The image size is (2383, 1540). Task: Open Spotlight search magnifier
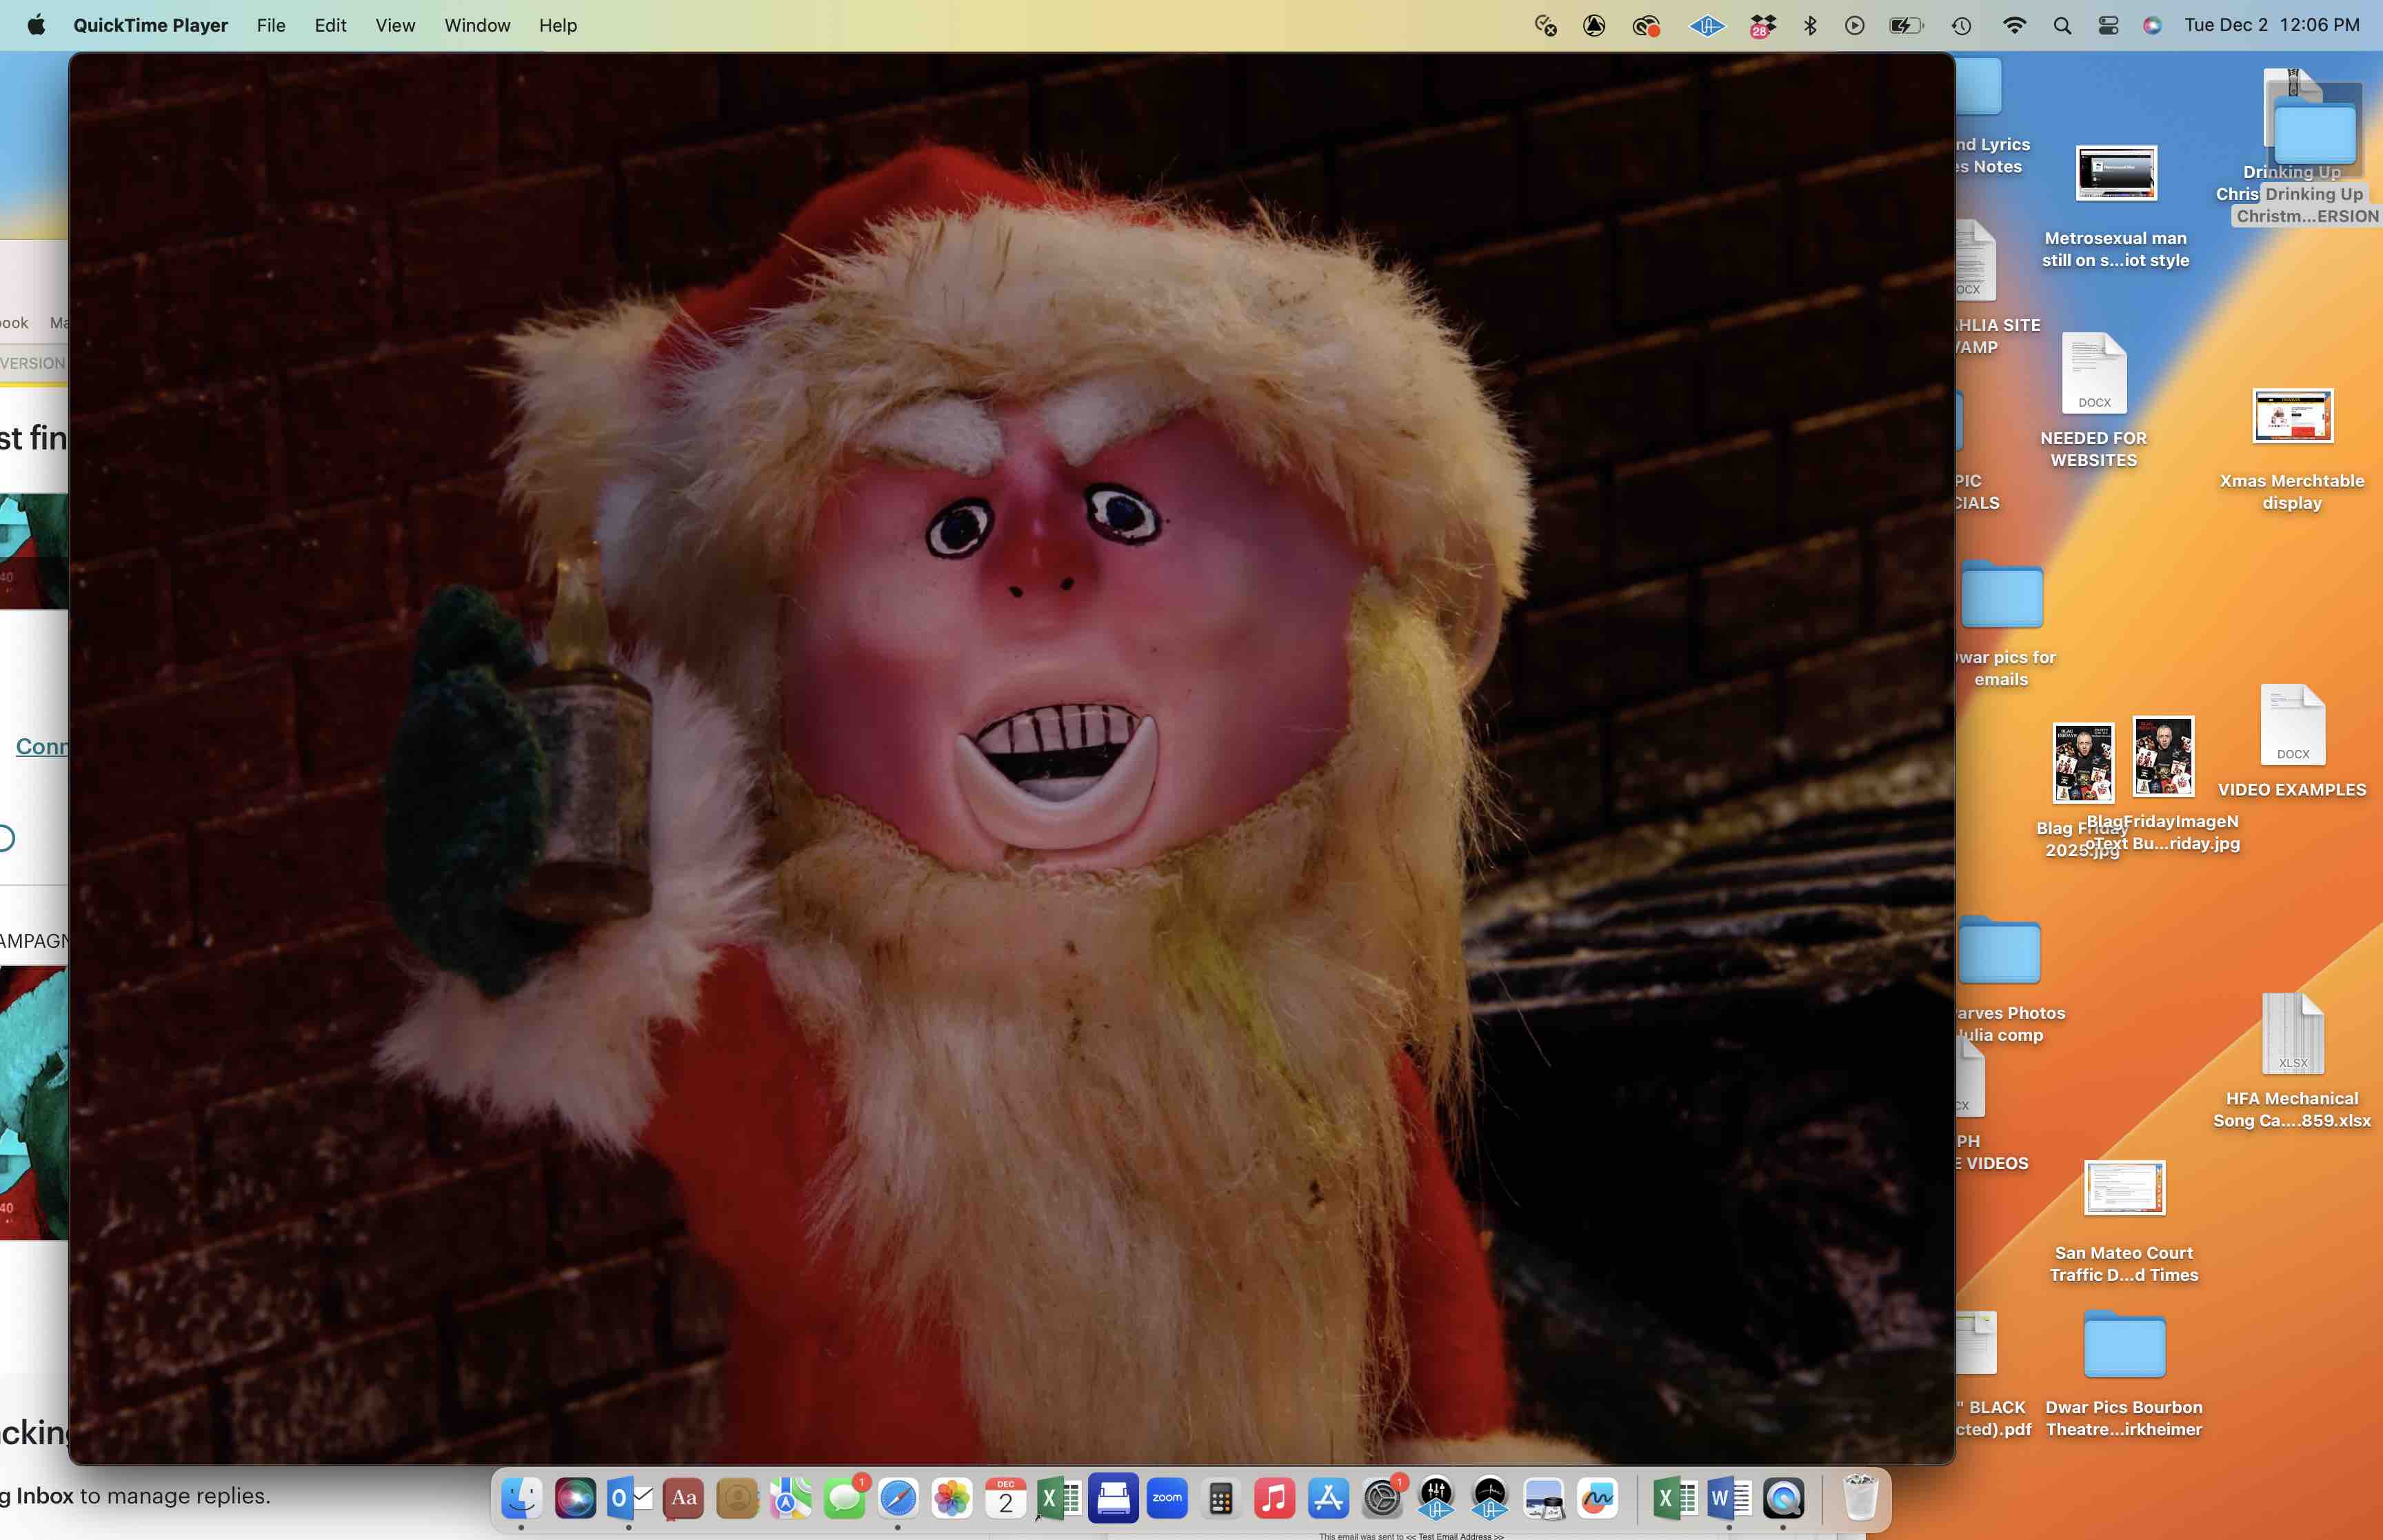point(2062,26)
